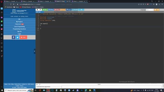Open My Projects in sidebar
The image size is (164, 92).
pos(19,21)
